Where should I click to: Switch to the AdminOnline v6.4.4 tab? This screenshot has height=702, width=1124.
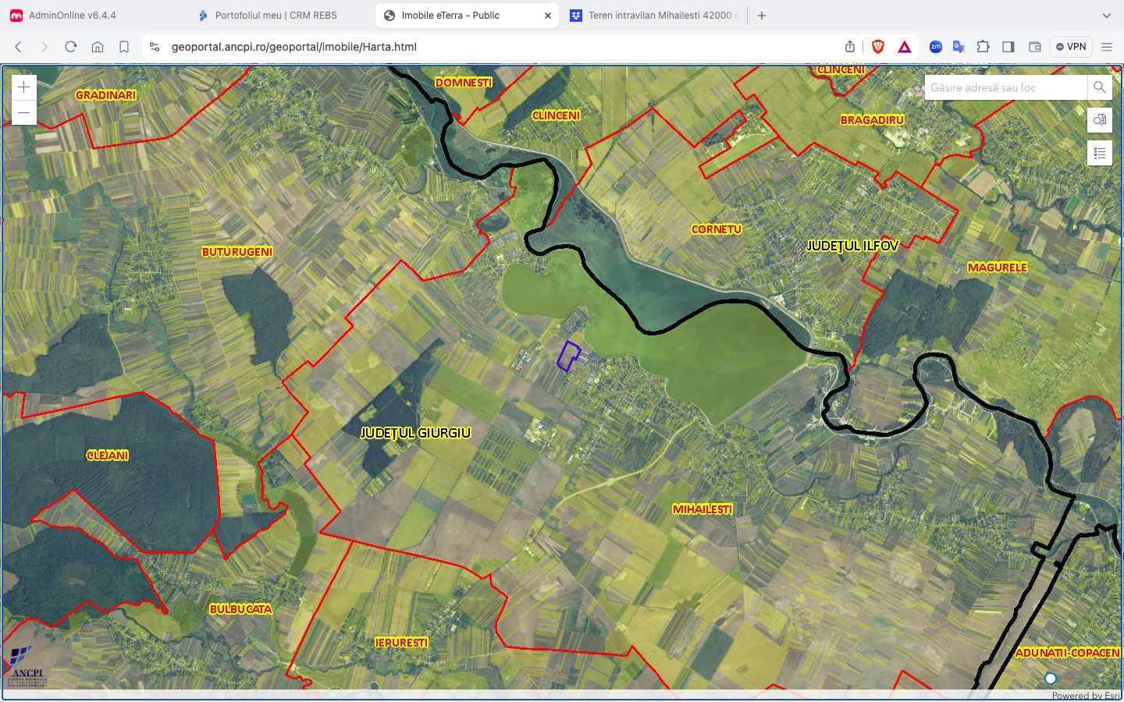coord(72,16)
